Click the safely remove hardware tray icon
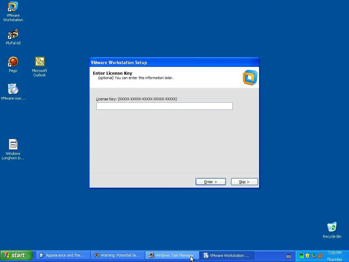The height and width of the screenshot is (262, 349). pos(314,256)
